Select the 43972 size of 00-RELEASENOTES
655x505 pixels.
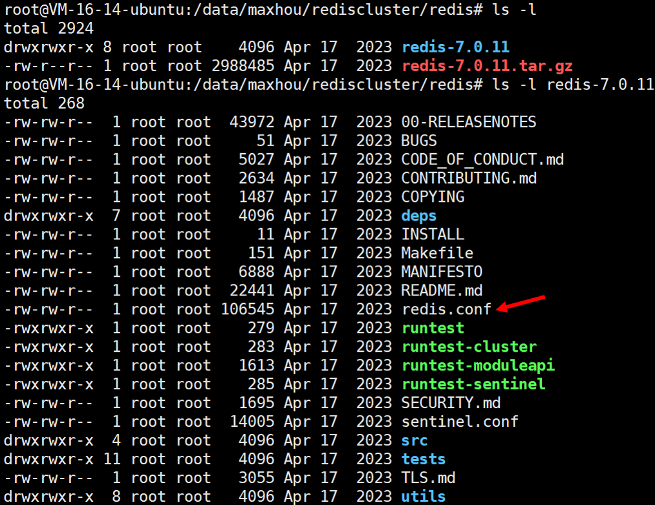pyautogui.click(x=252, y=122)
